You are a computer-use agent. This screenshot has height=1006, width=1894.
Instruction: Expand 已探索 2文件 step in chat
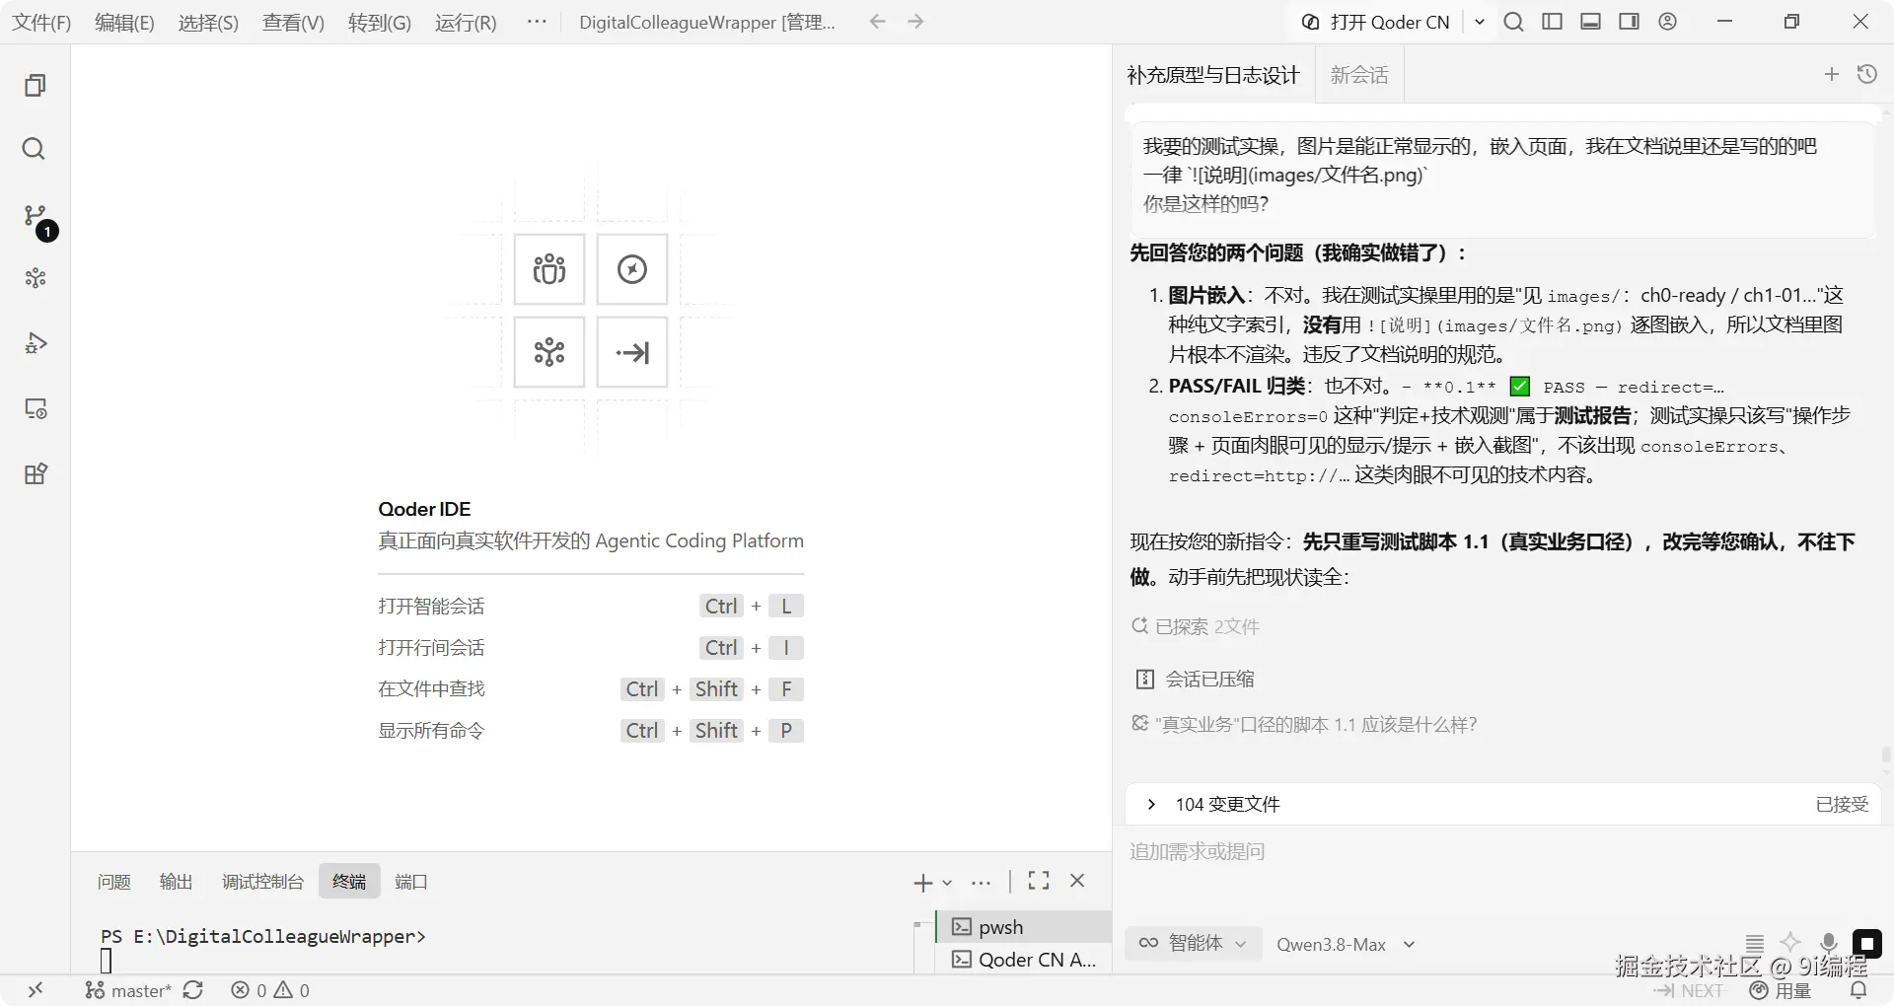point(1196,626)
